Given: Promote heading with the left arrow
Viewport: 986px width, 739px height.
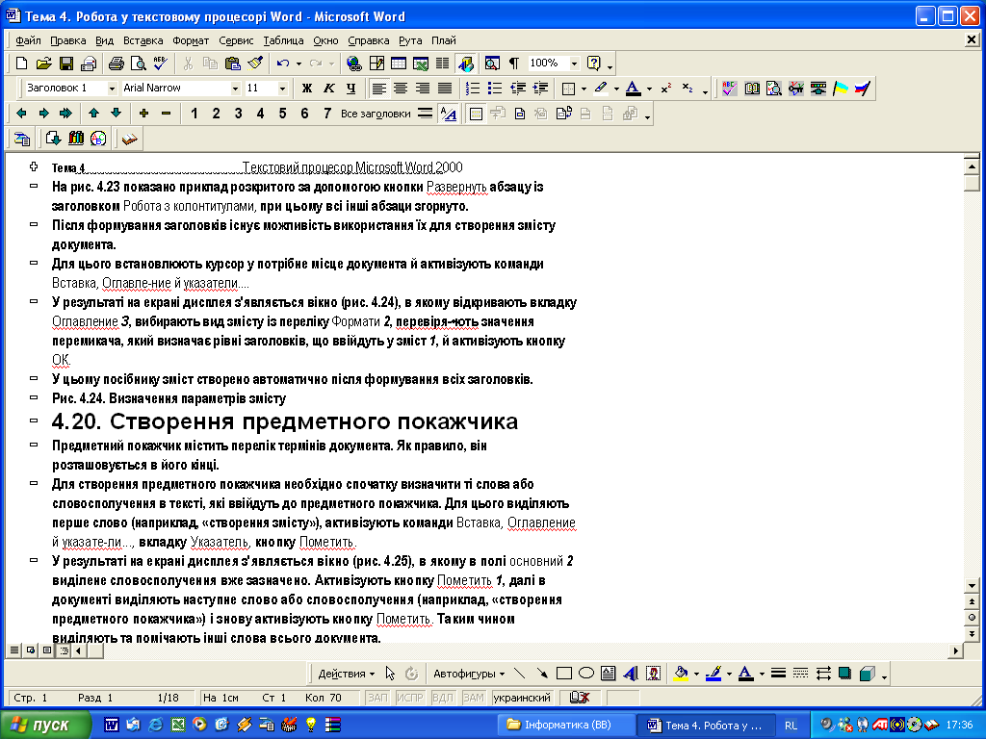Looking at the screenshot, I should [x=21, y=114].
